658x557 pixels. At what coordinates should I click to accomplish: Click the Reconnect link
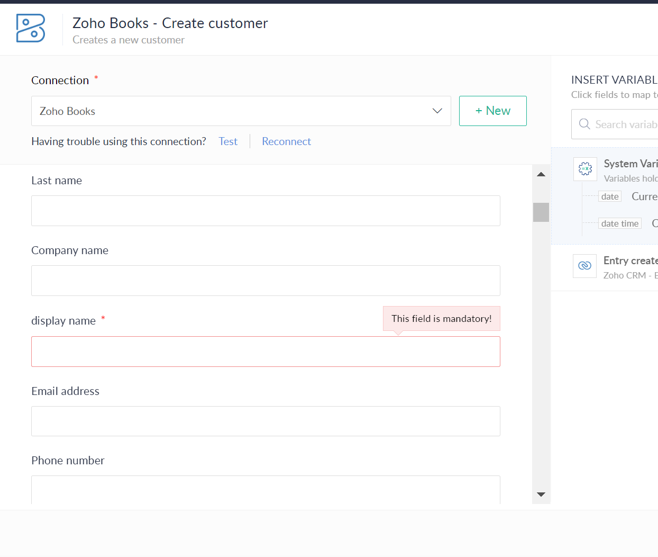[286, 141]
